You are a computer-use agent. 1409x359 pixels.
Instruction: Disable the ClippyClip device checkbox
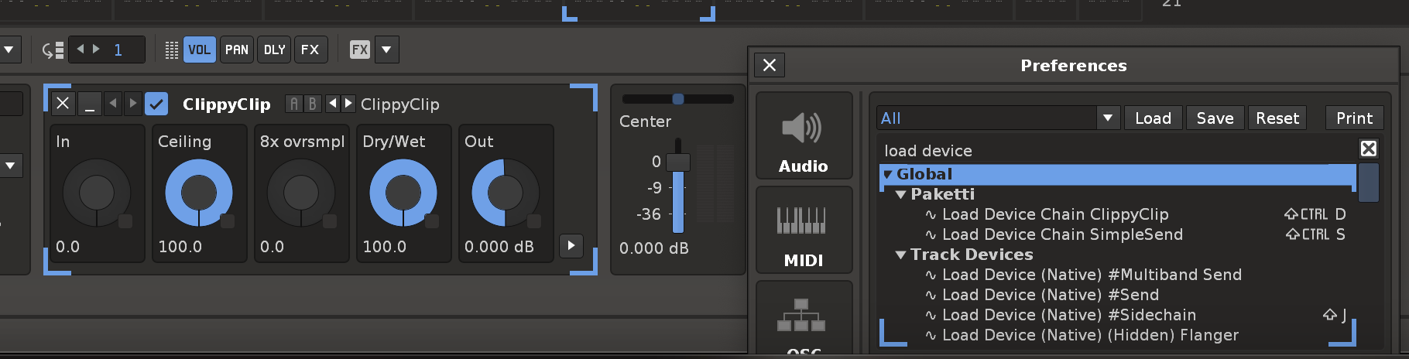click(x=156, y=104)
